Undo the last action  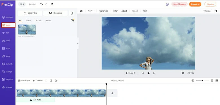click(x=41, y=4)
